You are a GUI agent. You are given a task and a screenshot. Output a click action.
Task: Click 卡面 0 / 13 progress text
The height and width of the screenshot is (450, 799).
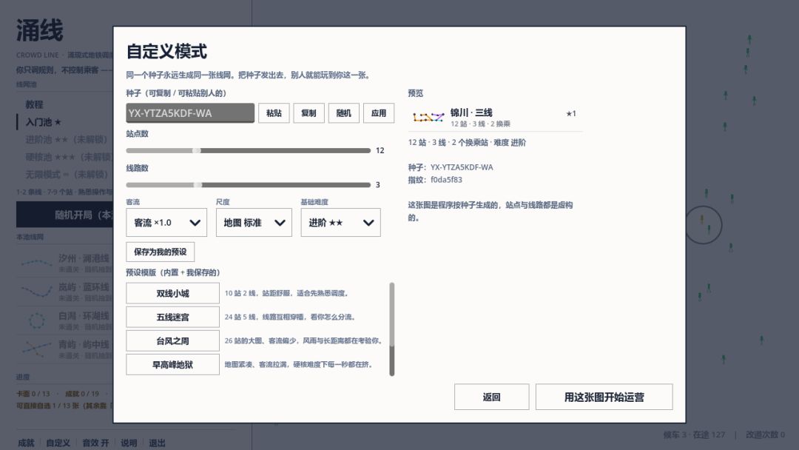[33, 394]
